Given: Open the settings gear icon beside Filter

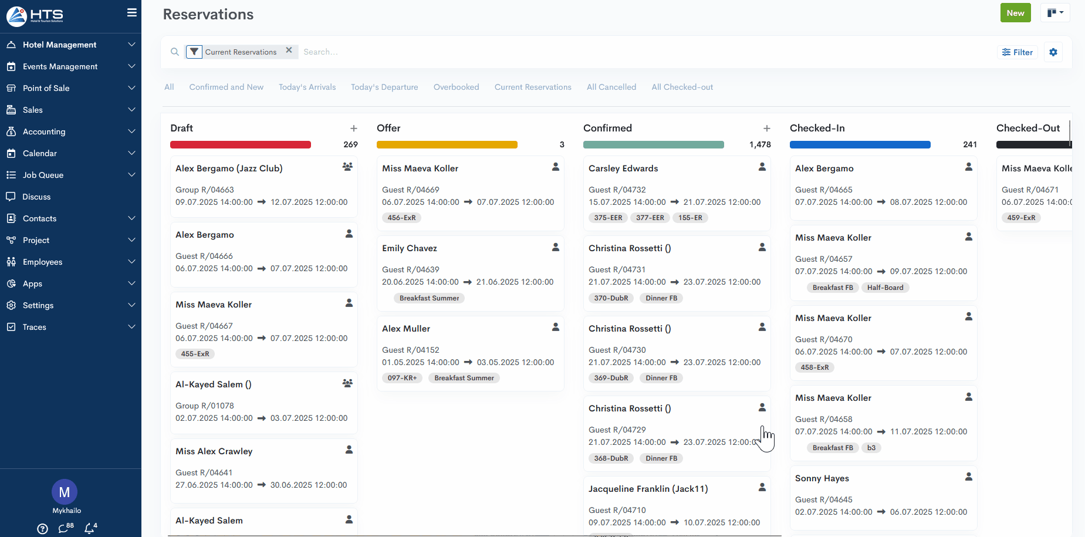Looking at the screenshot, I should (x=1053, y=52).
